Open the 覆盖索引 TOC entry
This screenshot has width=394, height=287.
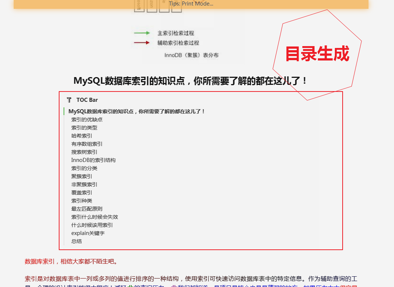(x=81, y=193)
